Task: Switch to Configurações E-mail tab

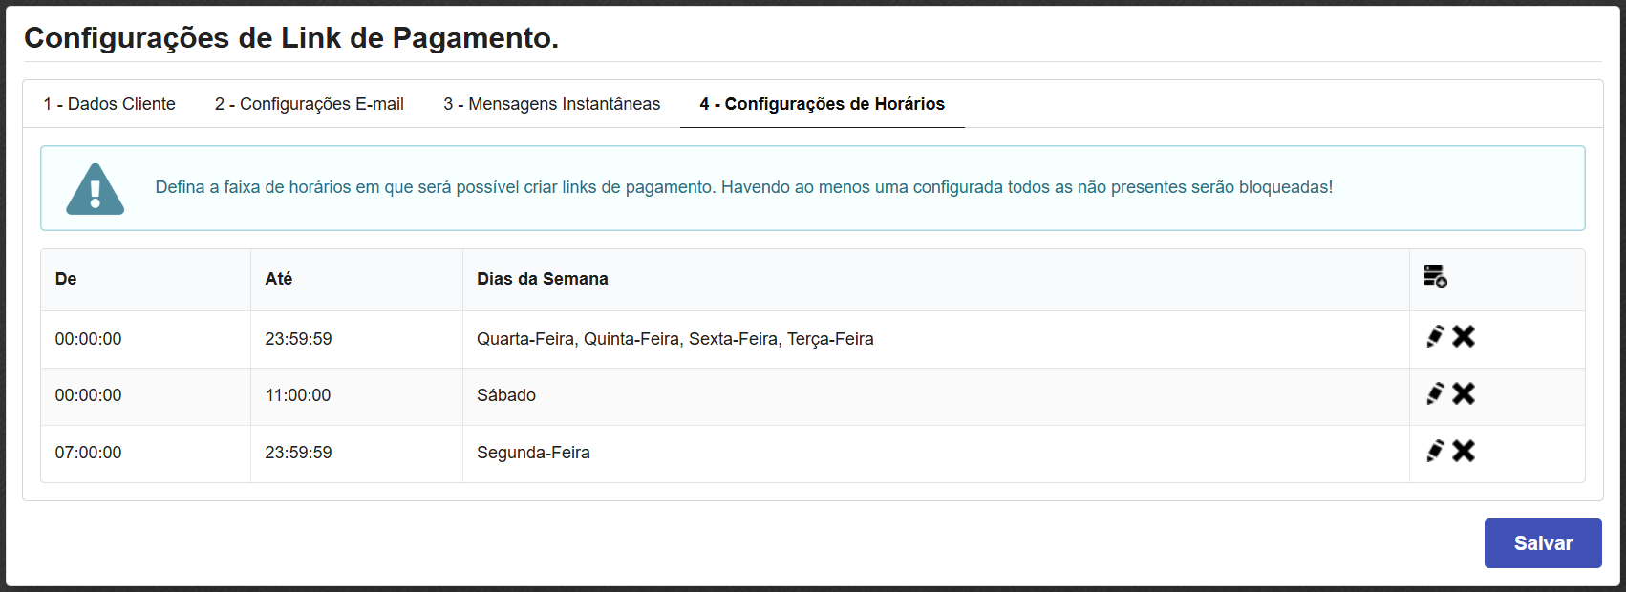Action: coord(309,104)
